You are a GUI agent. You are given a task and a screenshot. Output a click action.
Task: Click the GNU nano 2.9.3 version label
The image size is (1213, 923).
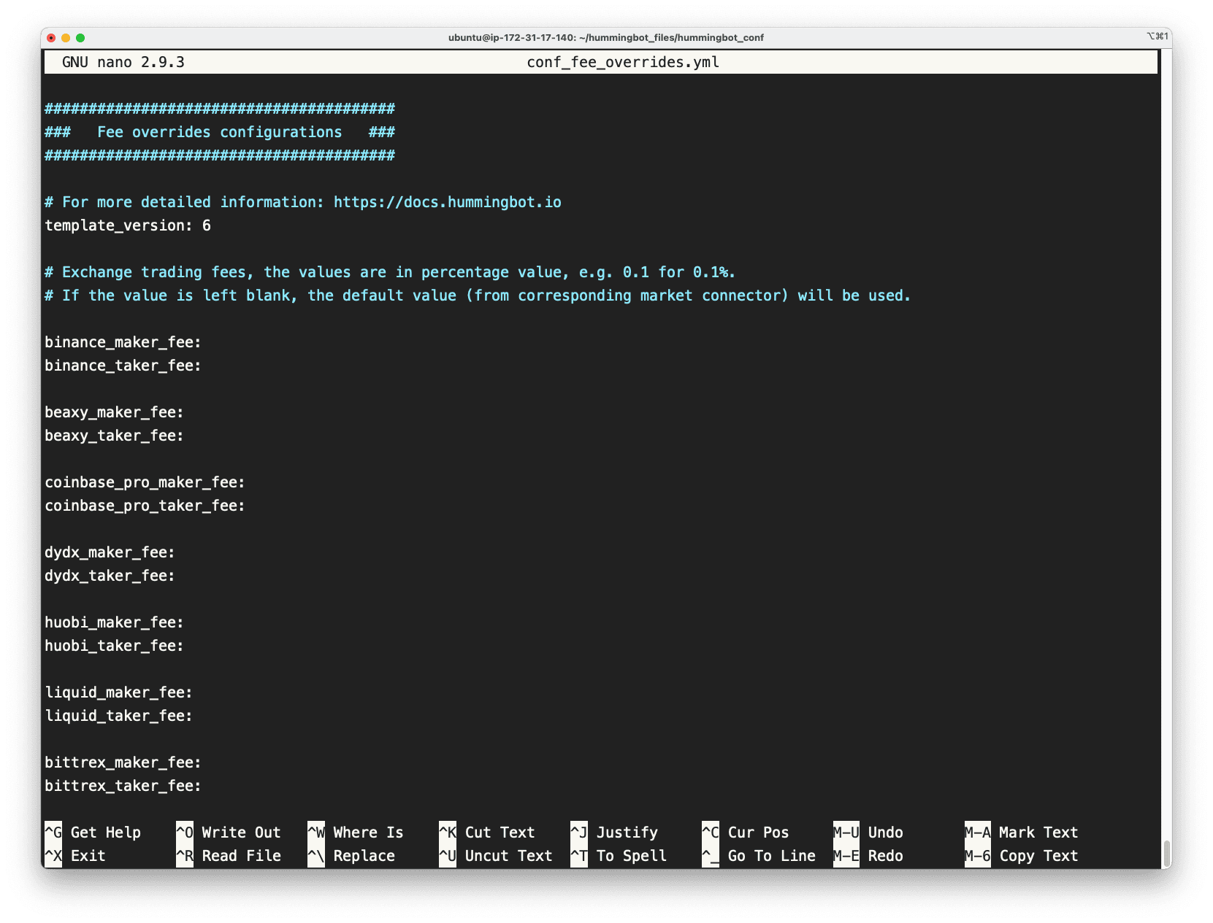coord(123,62)
